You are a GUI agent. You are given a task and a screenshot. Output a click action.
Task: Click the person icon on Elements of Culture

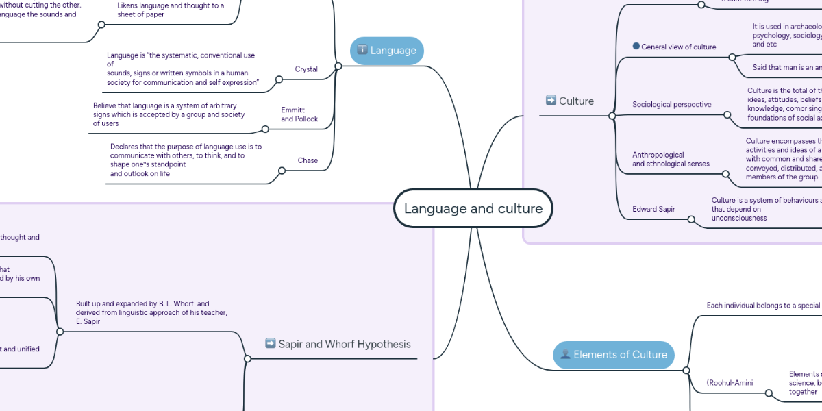click(x=564, y=355)
